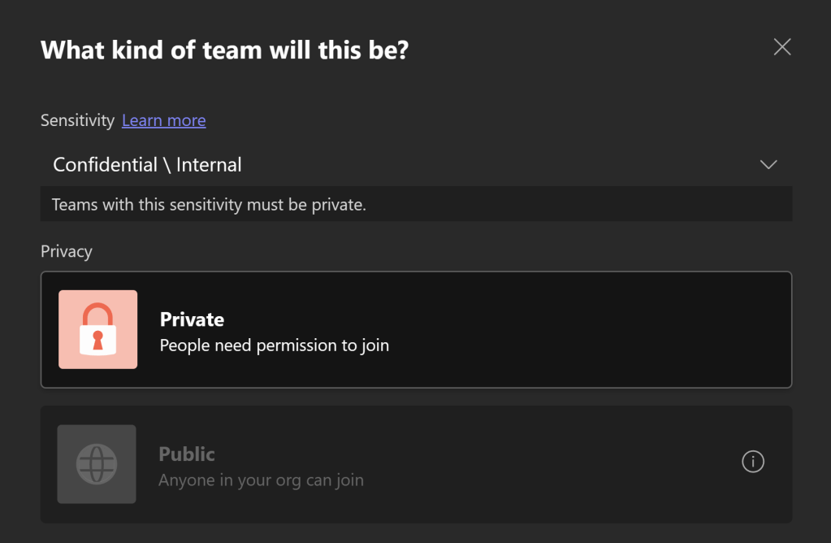Open the Learn more link
The width and height of the screenshot is (831, 543).
pyautogui.click(x=163, y=120)
